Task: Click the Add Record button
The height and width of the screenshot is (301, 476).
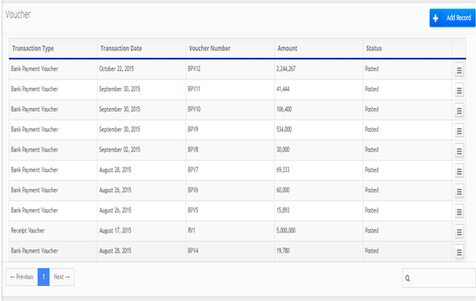Action: [453, 18]
